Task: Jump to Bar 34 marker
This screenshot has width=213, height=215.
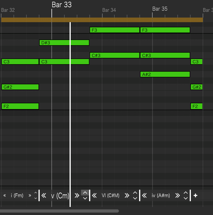Action: (109, 10)
